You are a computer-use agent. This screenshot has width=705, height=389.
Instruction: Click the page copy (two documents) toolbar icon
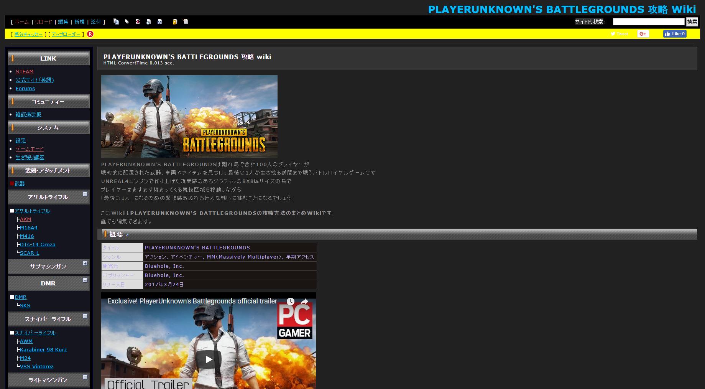point(116,22)
